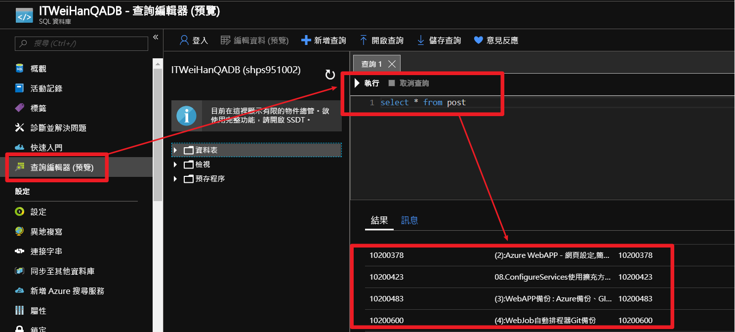Click the 概觀 SQL icon
This screenshot has width=735, height=332.
click(20, 69)
